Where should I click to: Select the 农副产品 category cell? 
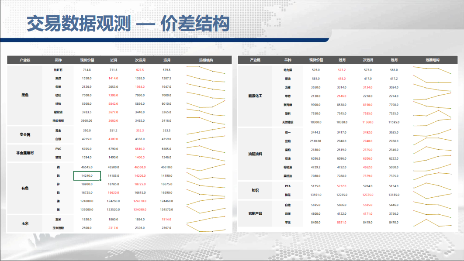pyautogui.click(x=255, y=213)
